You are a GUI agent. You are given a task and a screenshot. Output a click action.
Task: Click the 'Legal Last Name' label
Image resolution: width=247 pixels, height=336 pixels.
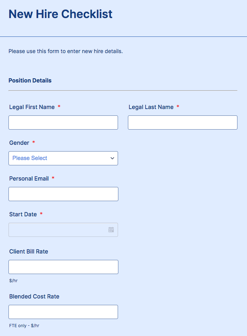pyautogui.click(x=151, y=107)
